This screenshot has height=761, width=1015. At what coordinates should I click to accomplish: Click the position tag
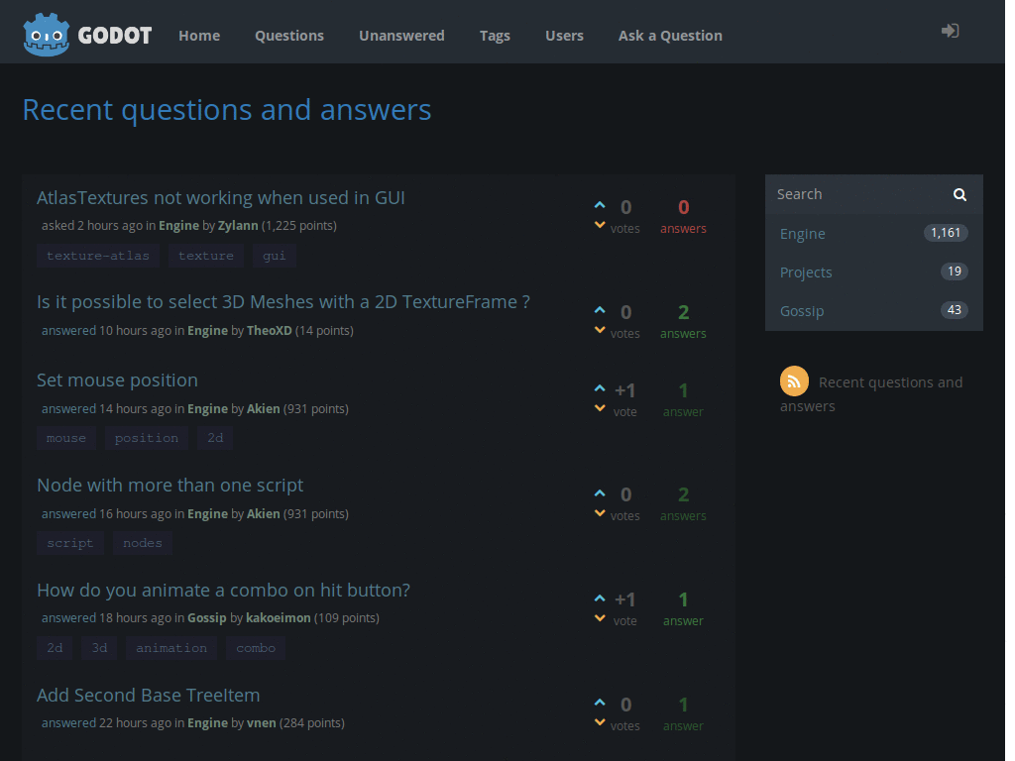click(x=147, y=438)
